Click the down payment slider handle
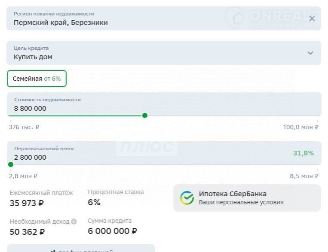This screenshot has width=328, height=252. coord(11,164)
